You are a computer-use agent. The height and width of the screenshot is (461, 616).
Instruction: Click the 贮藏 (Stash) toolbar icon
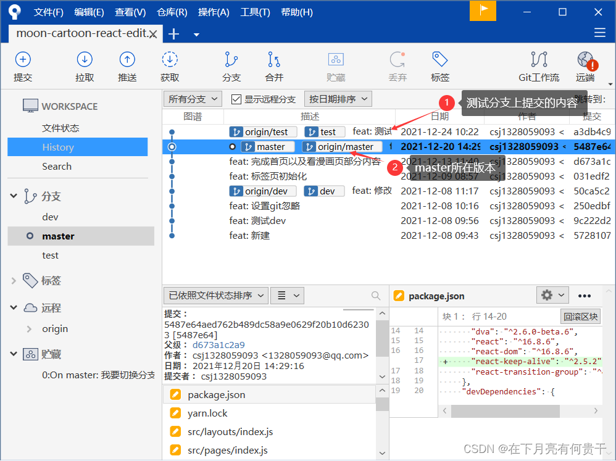[336, 60]
